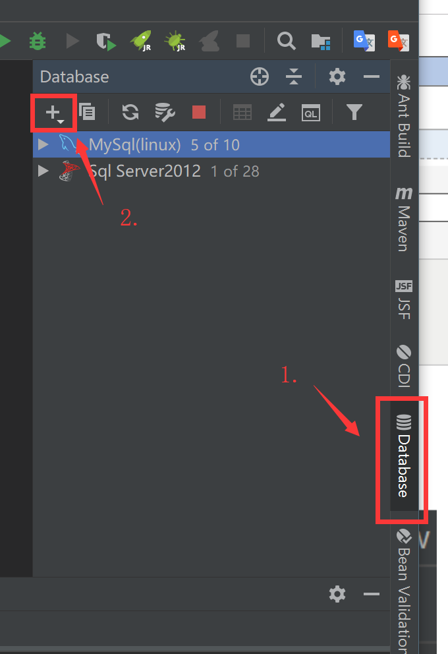This screenshot has height=654, width=448.
Task: Open Database panel gear settings
Action: 337,76
